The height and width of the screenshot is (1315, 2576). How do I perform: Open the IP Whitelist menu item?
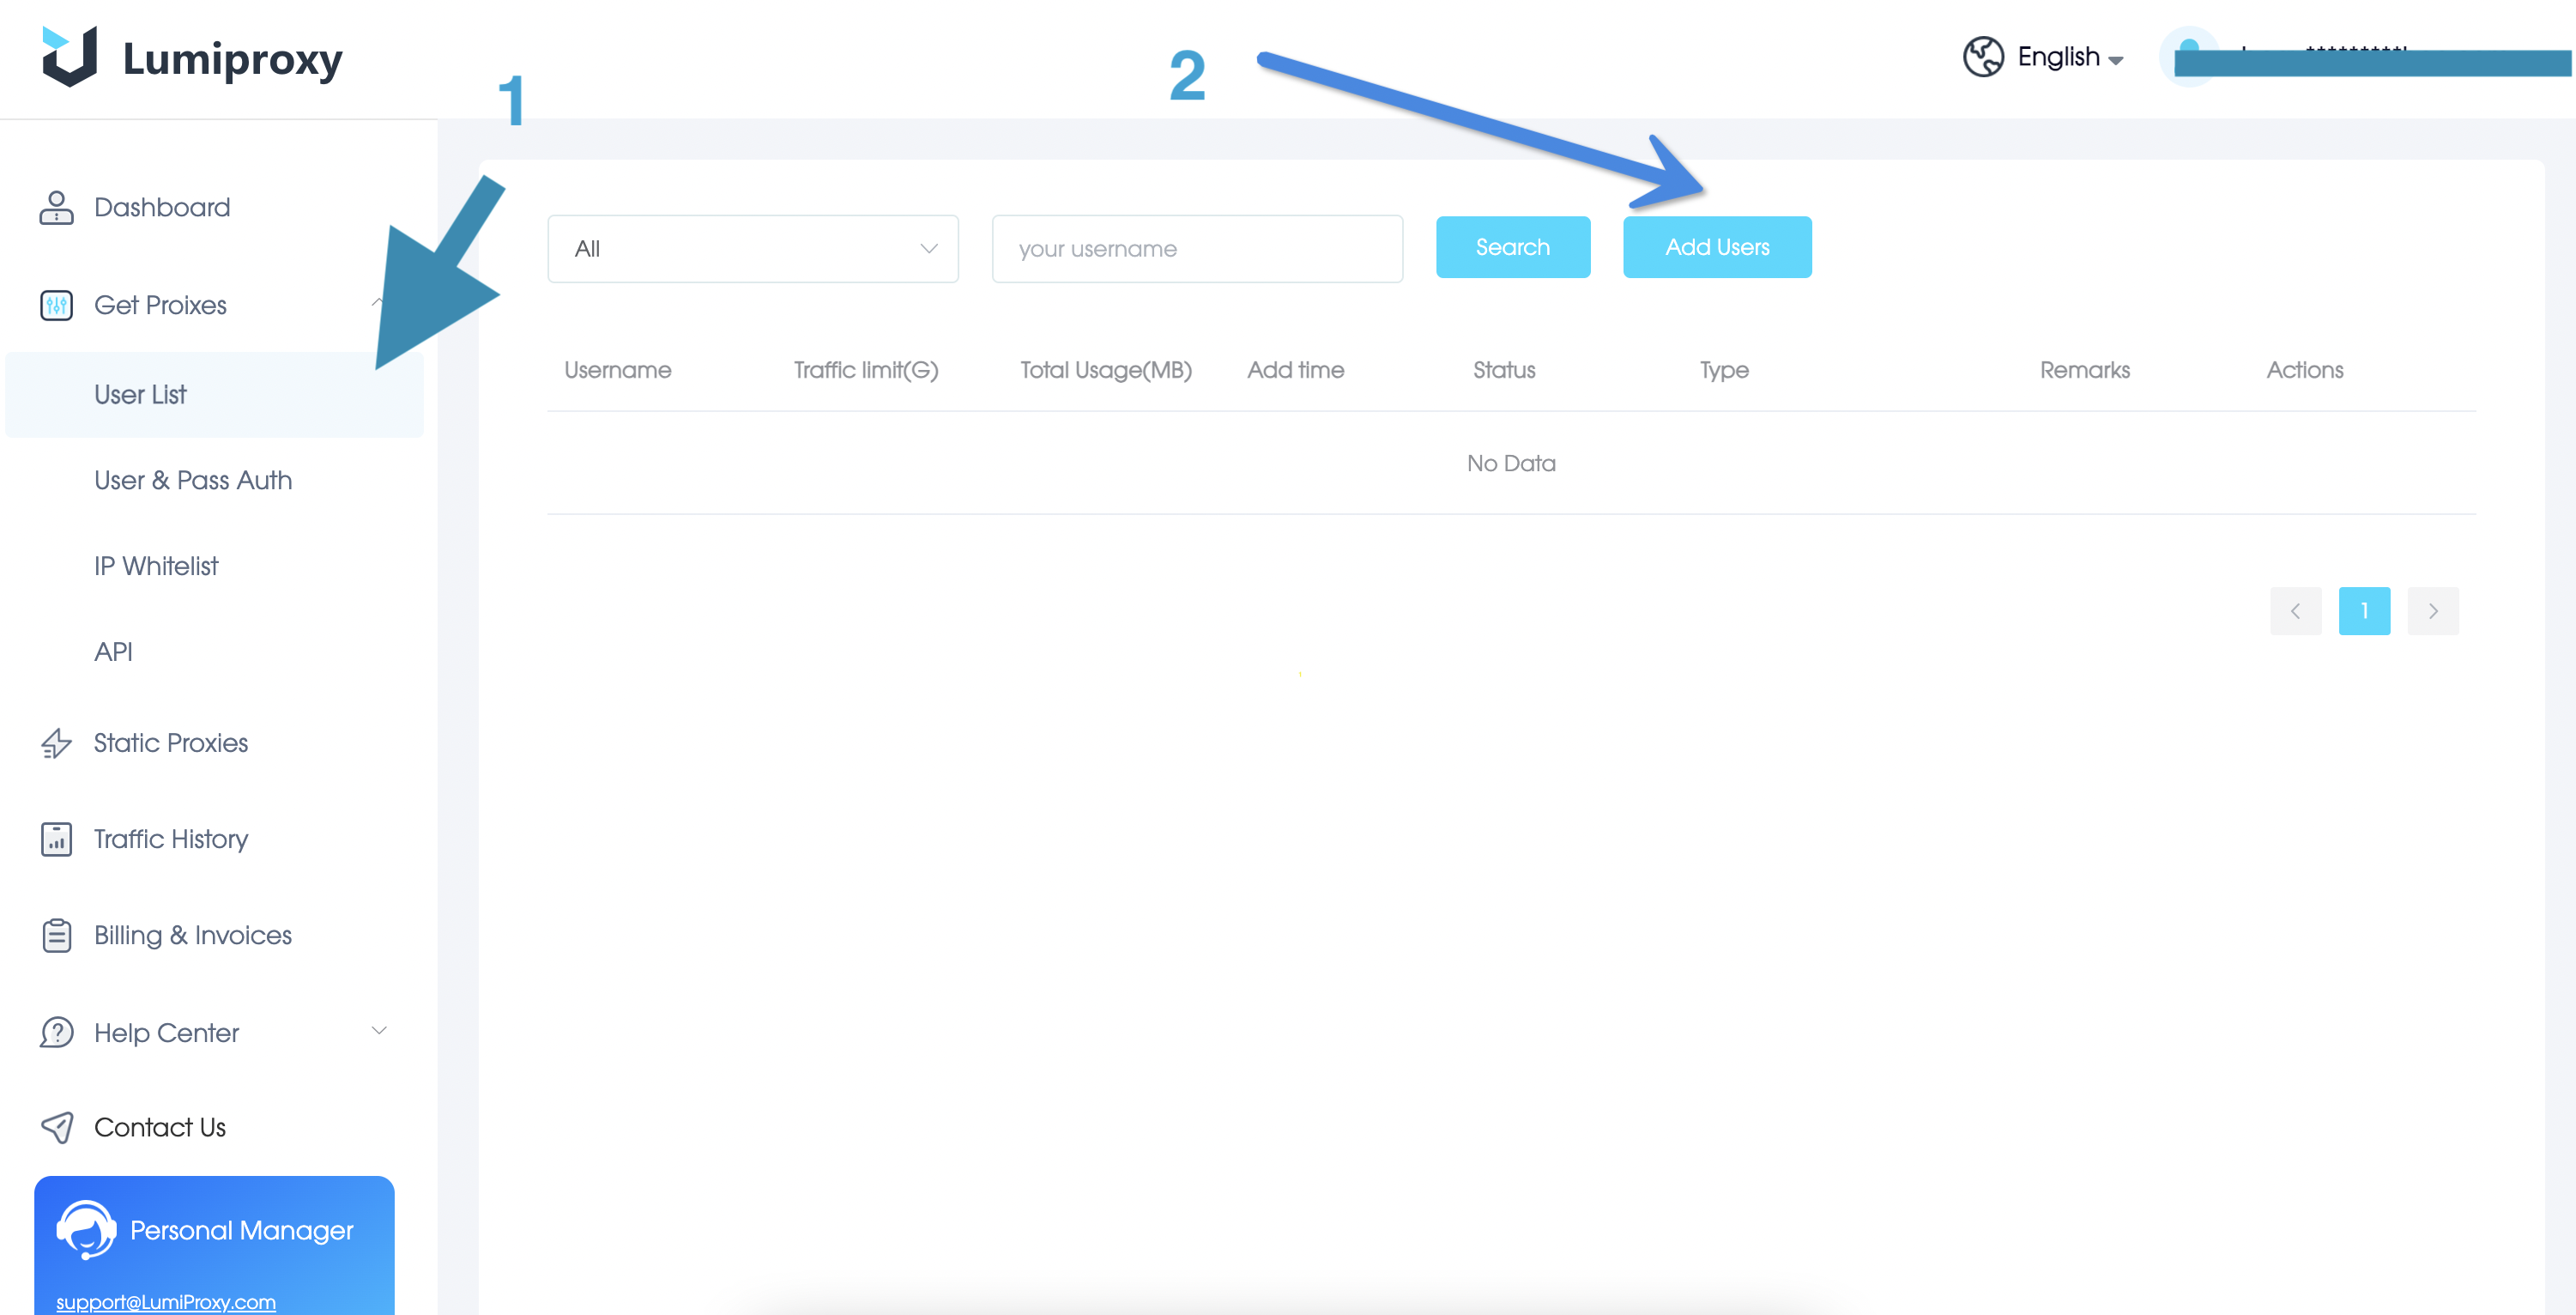coord(156,566)
